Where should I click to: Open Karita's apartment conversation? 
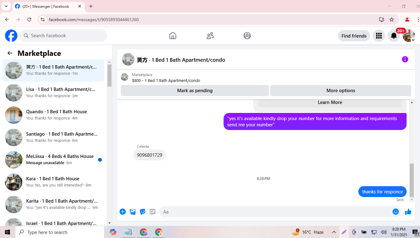[x=53, y=204]
